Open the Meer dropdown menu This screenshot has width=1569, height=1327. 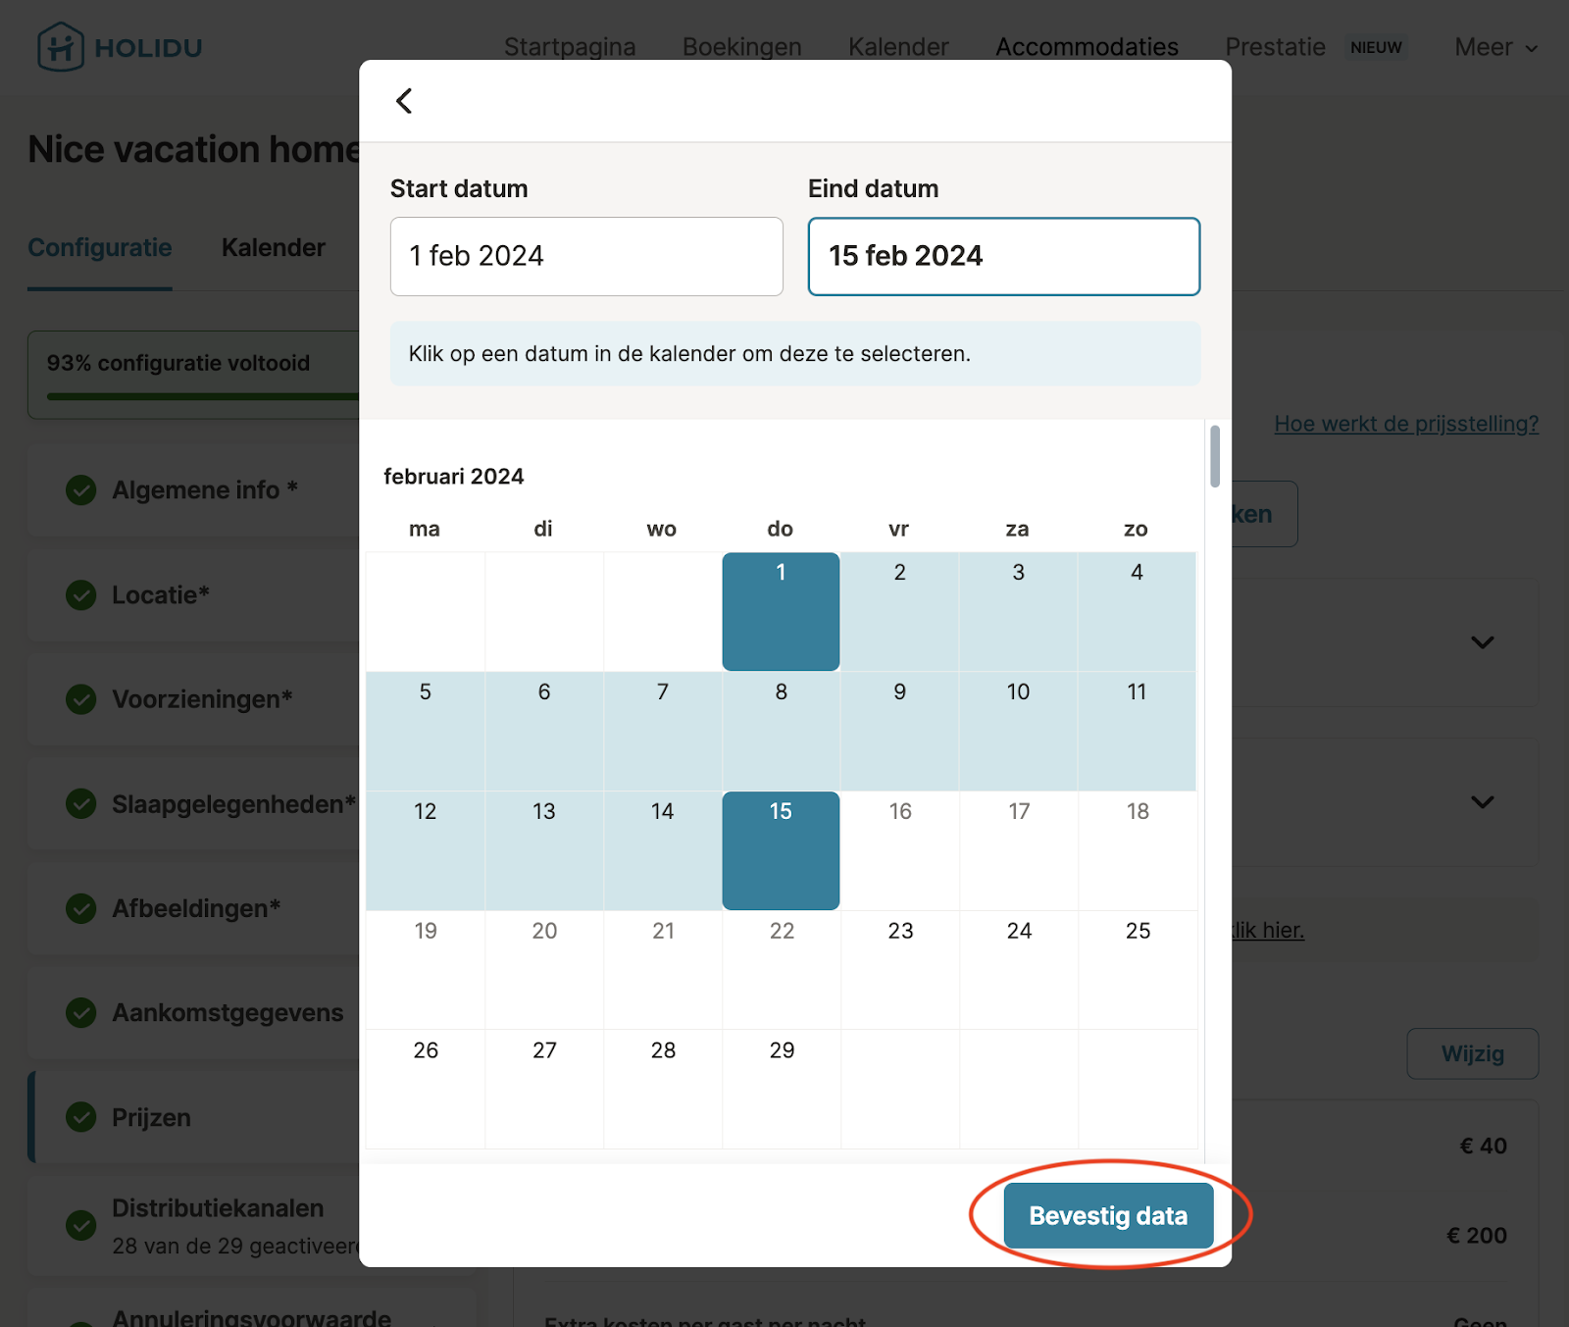[1494, 47]
